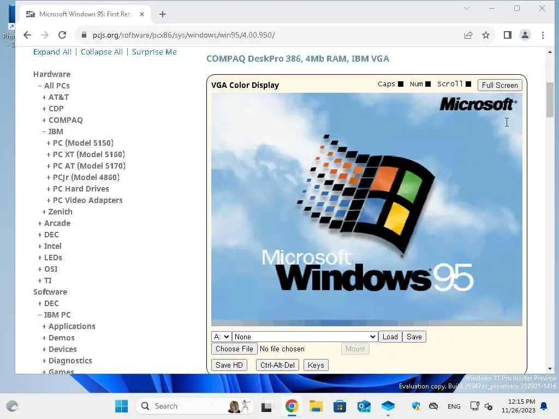The width and height of the screenshot is (559, 419).
Task: Click the scrollbar down arrow
Action: (x=550, y=369)
